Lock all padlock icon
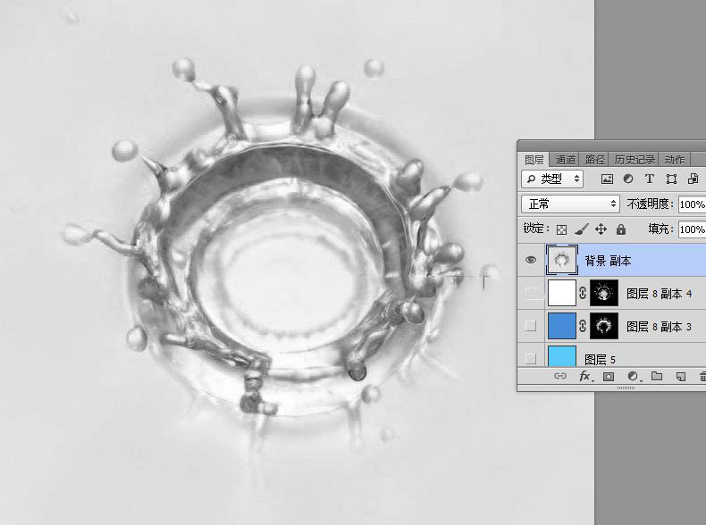 621,229
